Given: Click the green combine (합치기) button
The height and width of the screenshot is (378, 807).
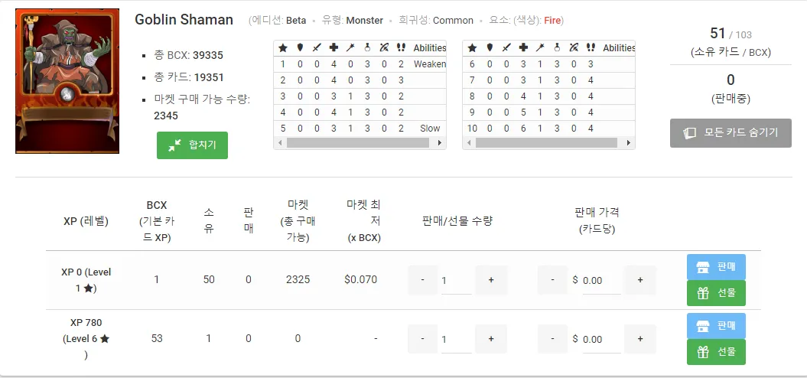Looking at the screenshot, I should (x=192, y=145).
